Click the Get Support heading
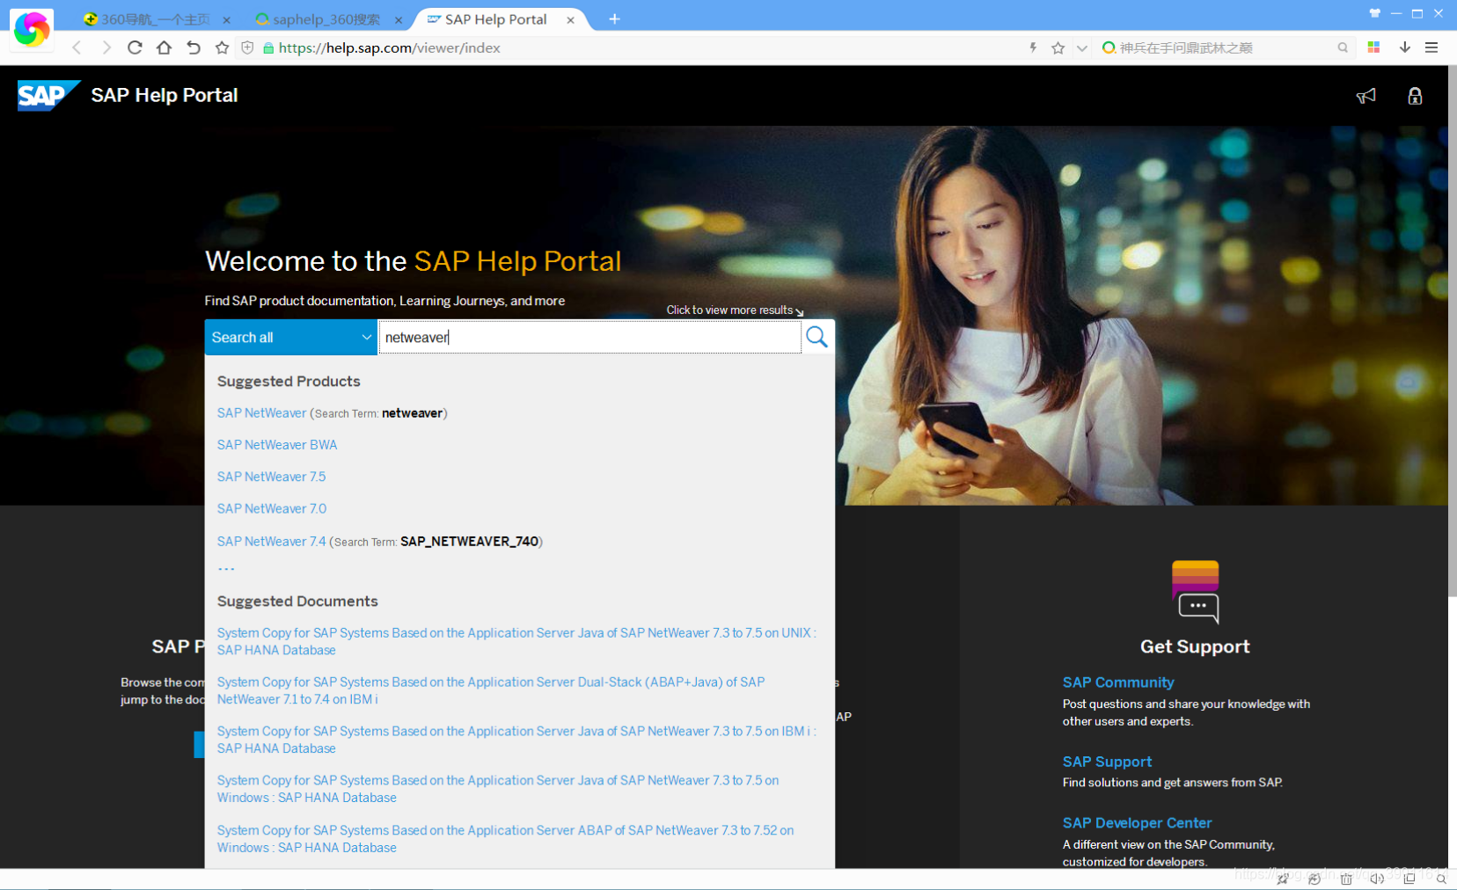The image size is (1457, 890). tap(1195, 646)
